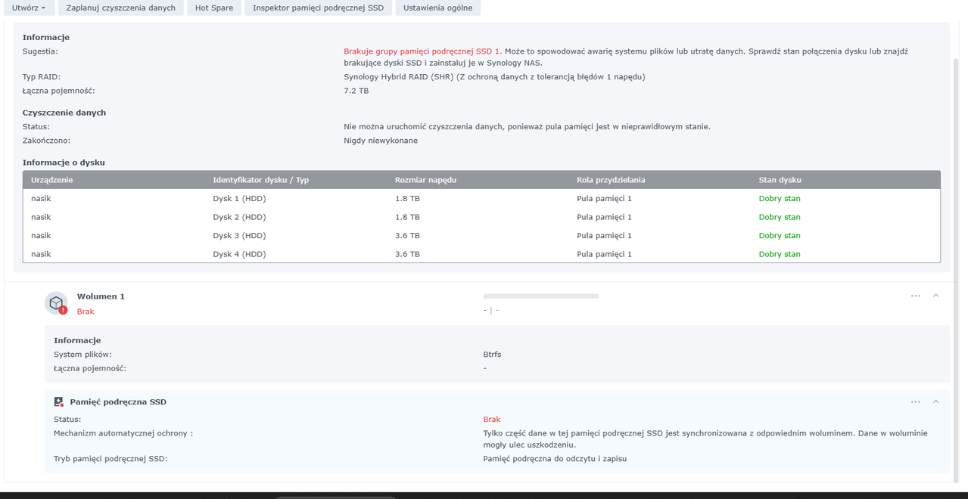Open the Utwórz dropdown menu

(x=29, y=8)
